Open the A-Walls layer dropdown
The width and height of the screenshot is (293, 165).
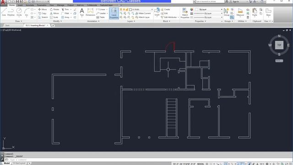141,9
